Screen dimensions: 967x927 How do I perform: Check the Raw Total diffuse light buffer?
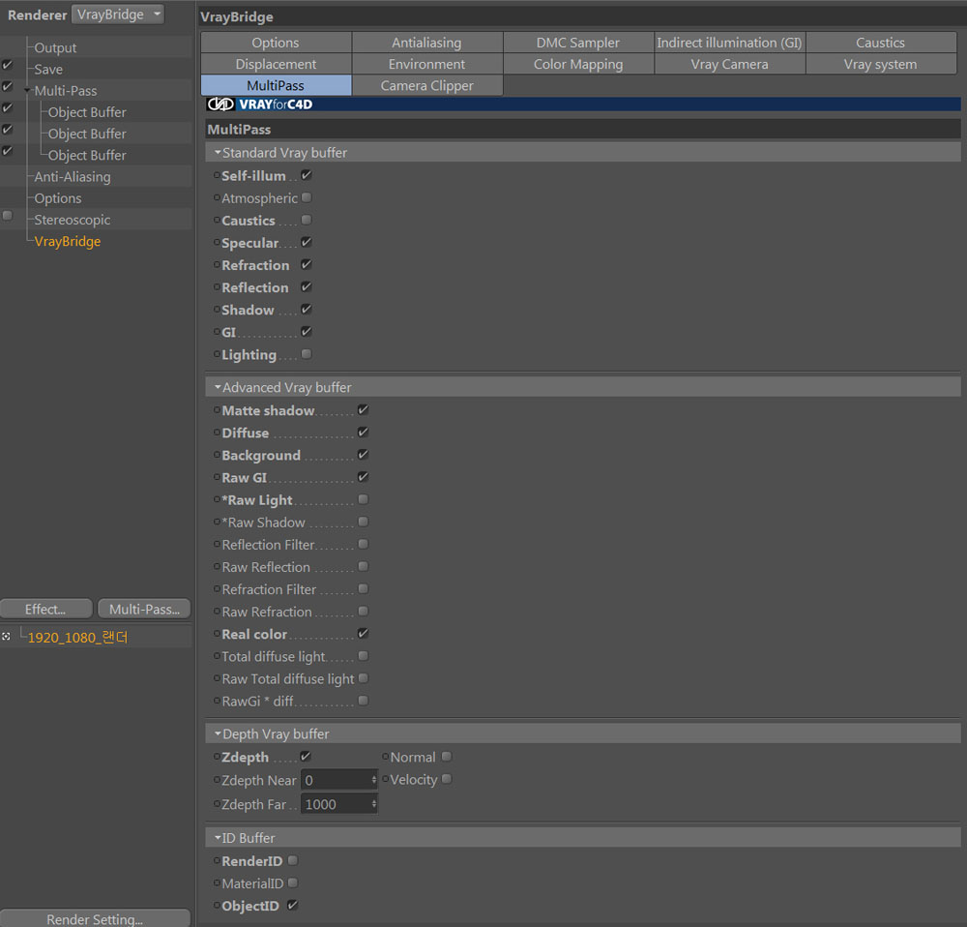click(364, 677)
